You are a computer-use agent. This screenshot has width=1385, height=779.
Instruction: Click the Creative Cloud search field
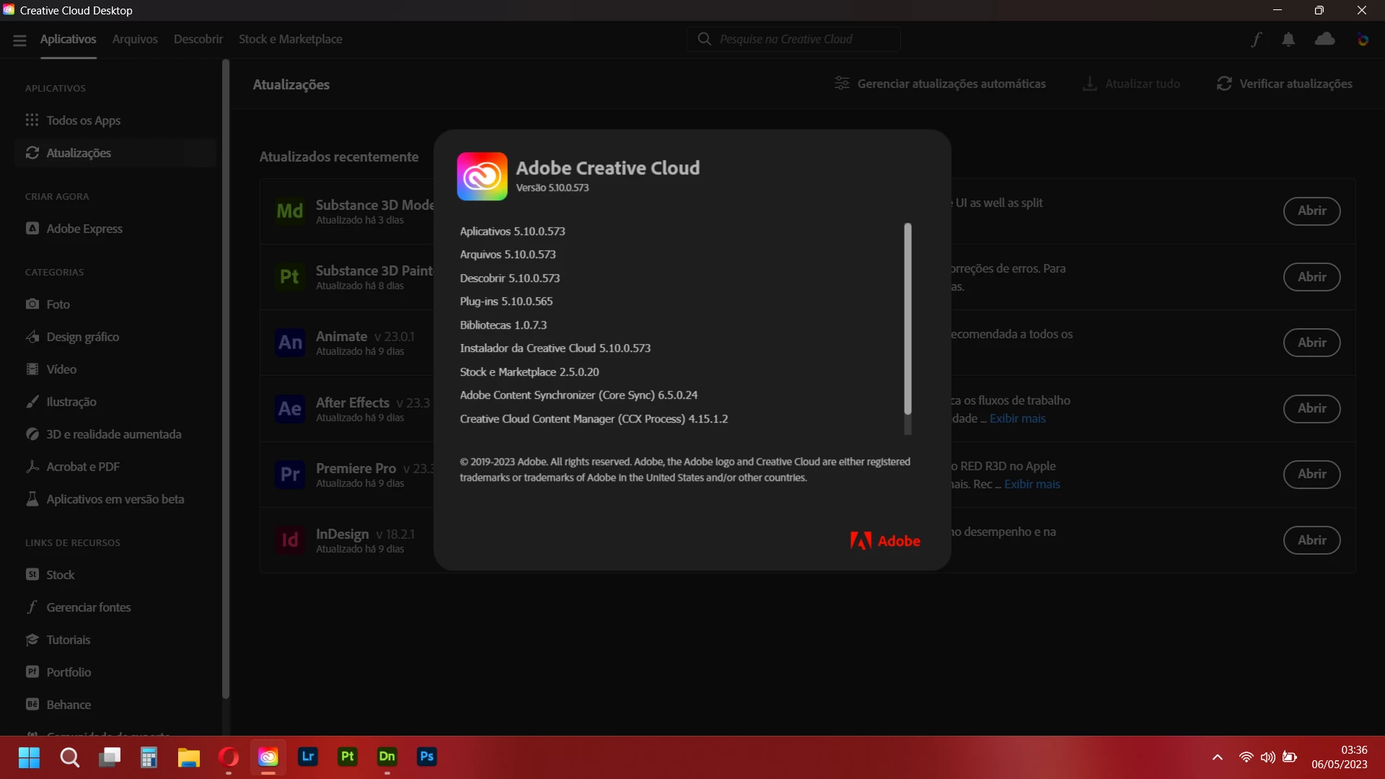click(793, 40)
